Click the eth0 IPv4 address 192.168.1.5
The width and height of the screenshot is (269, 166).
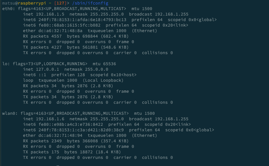pos(50,14)
